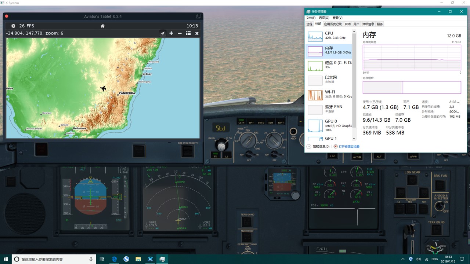Open the 文件(F) menu in Task Manager
Viewport: 470px width, 264px height.
tap(311, 18)
